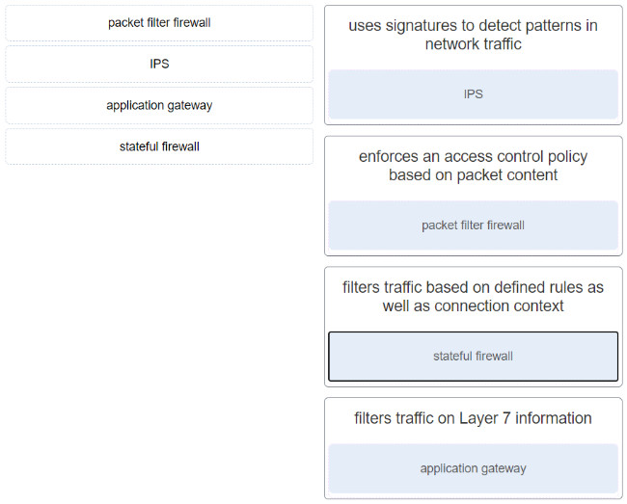Image resolution: width=627 pixels, height=504 pixels.
Task: Click 'enforces an access control policy' description
Action: point(473,166)
